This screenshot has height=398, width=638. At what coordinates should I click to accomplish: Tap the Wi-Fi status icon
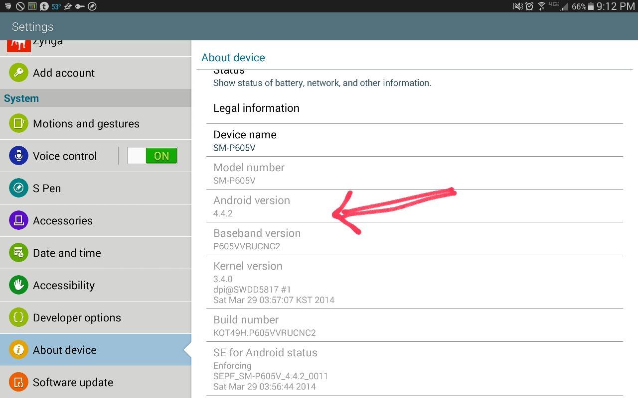tap(542, 6)
